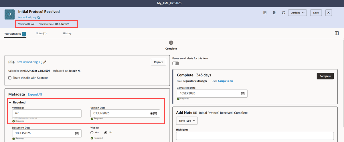Preview file with magnifier in File section

point(40,62)
